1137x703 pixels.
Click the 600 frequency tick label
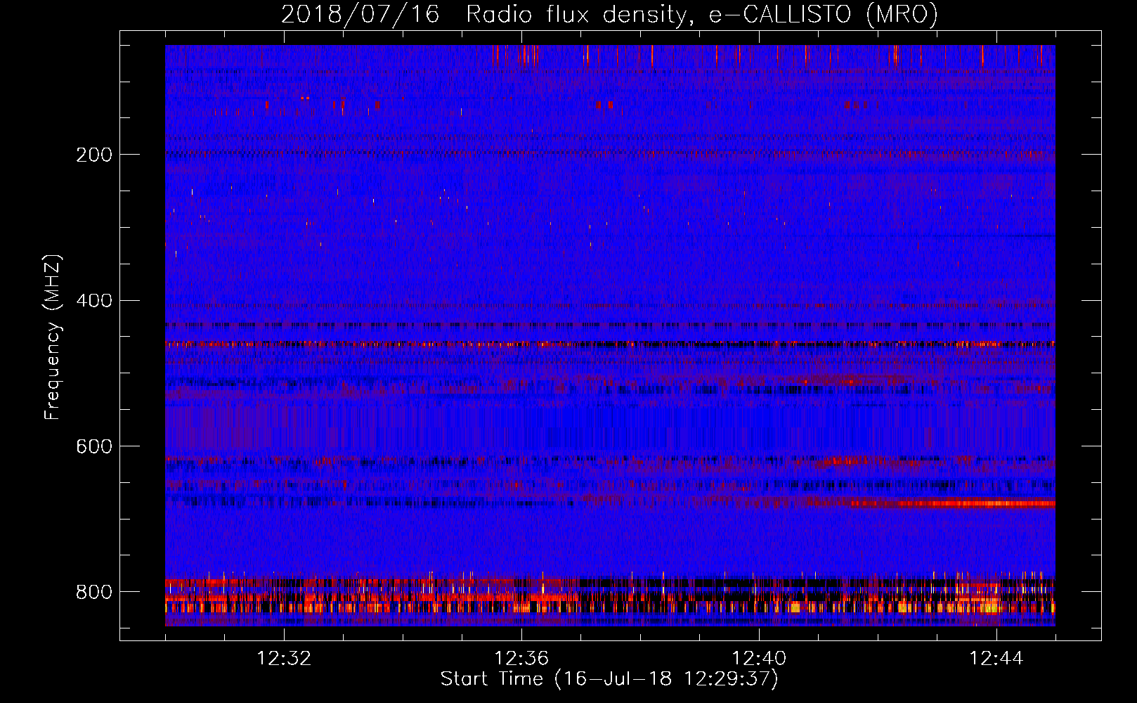(x=93, y=447)
